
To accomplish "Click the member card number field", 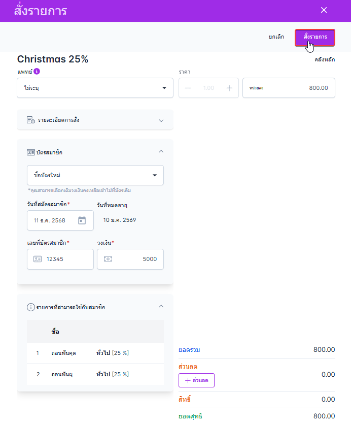I will pyautogui.click(x=66, y=259).
